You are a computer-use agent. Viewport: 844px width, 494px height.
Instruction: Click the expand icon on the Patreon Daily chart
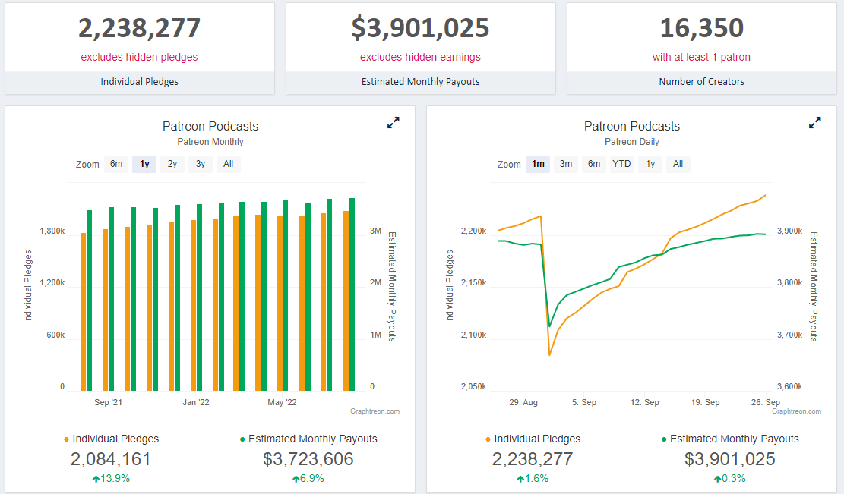pyautogui.click(x=814, y=122)
